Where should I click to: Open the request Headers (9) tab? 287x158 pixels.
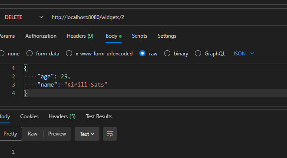coord(80,36)
